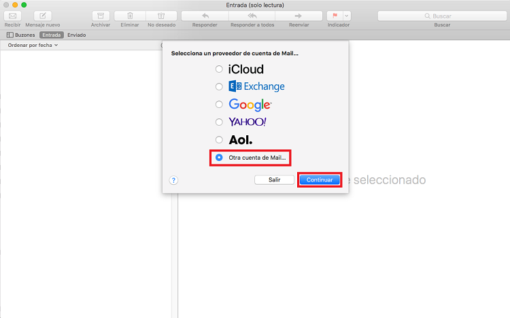Image resolution: width=510 pixels, height=318 pixels.
Task: Switch to the Entrada mailbox tab
Action: 52,35
